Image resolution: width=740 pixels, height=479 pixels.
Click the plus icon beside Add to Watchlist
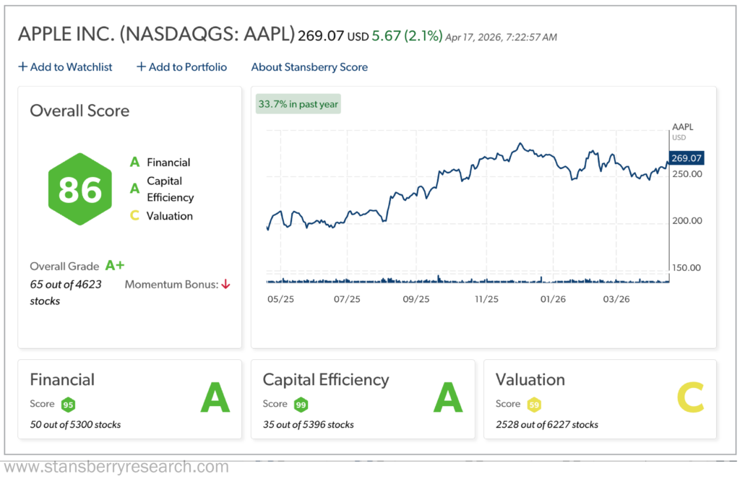(x=22, y=67)
